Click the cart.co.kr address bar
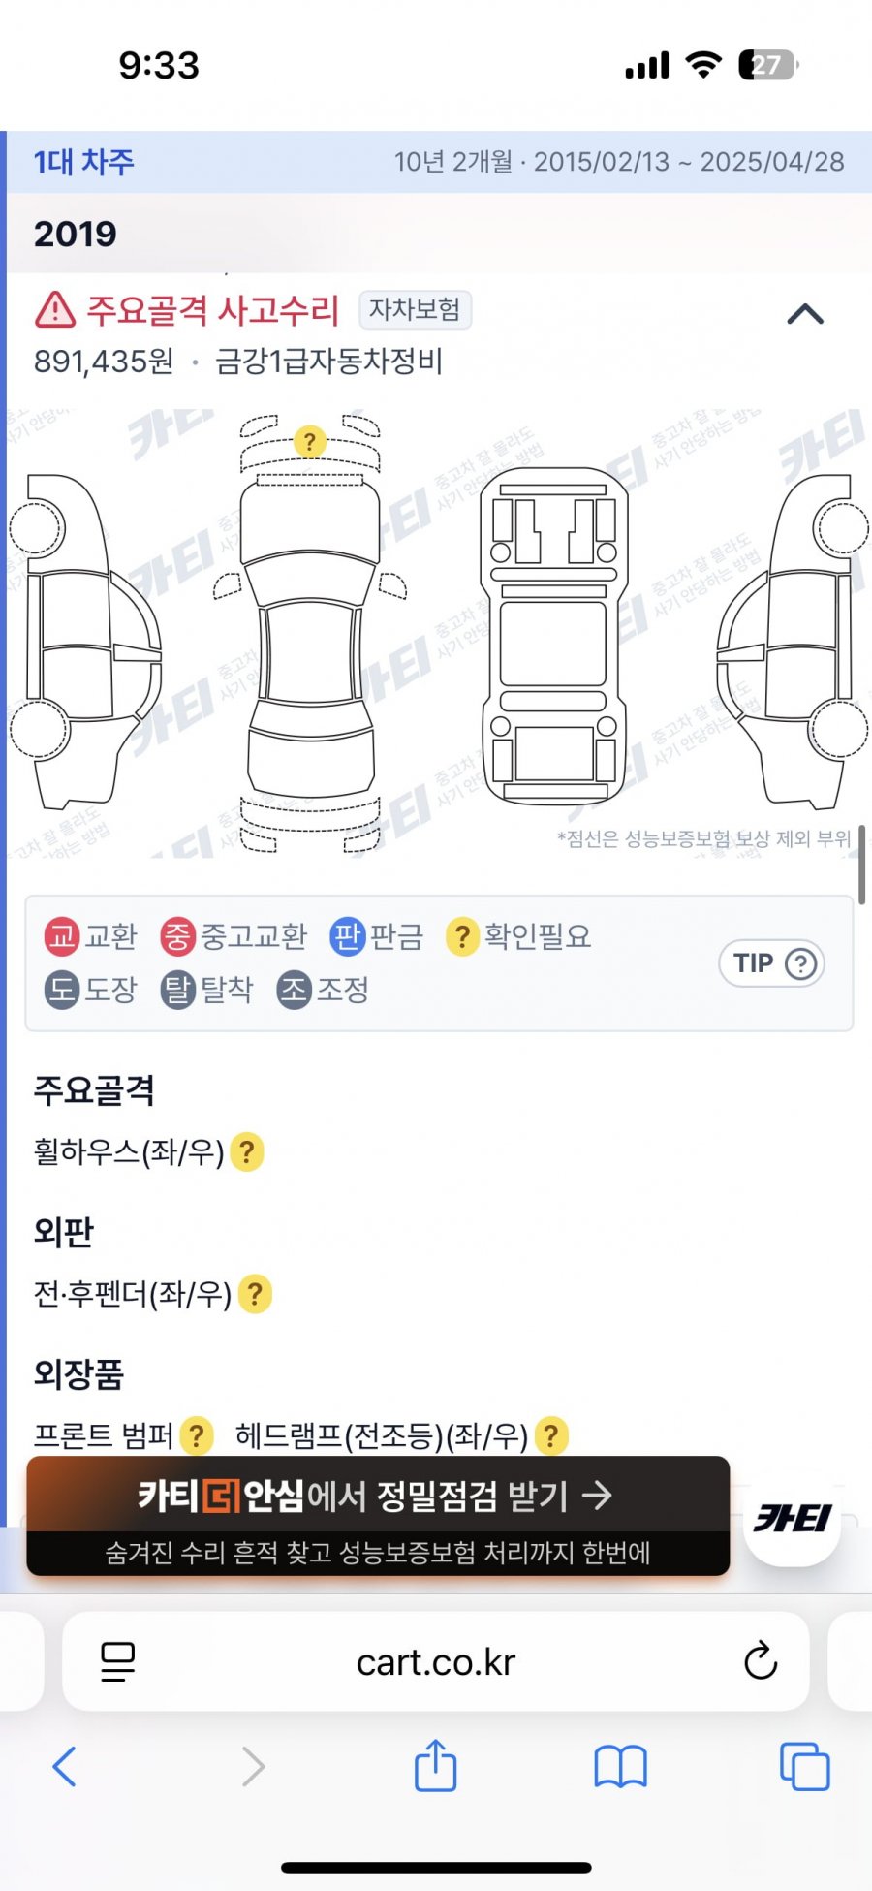Screen dimensions: 872x1891 pyautogui.click(x=436, y=1662)
